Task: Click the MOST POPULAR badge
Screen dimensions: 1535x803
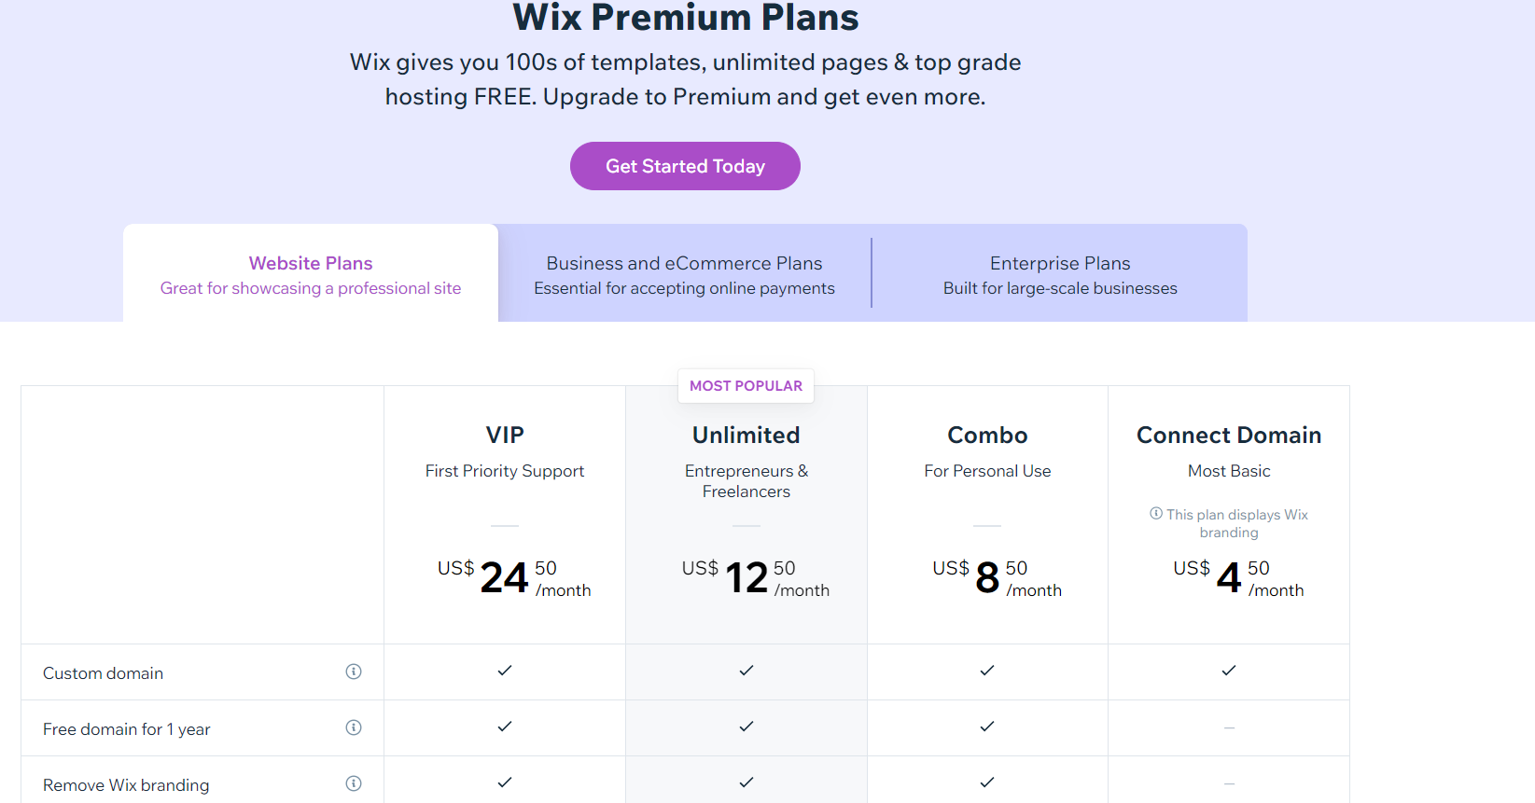Action: coord(746,386)
